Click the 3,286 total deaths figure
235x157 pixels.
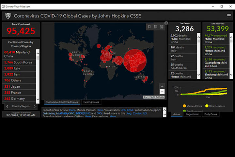click(184, 29)
